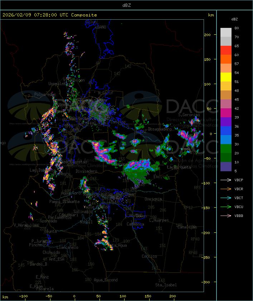Image resolution: width=253 pixels, height=301 pixels.
Task: Click the Nihuil place label
Action: coord(86,222)
